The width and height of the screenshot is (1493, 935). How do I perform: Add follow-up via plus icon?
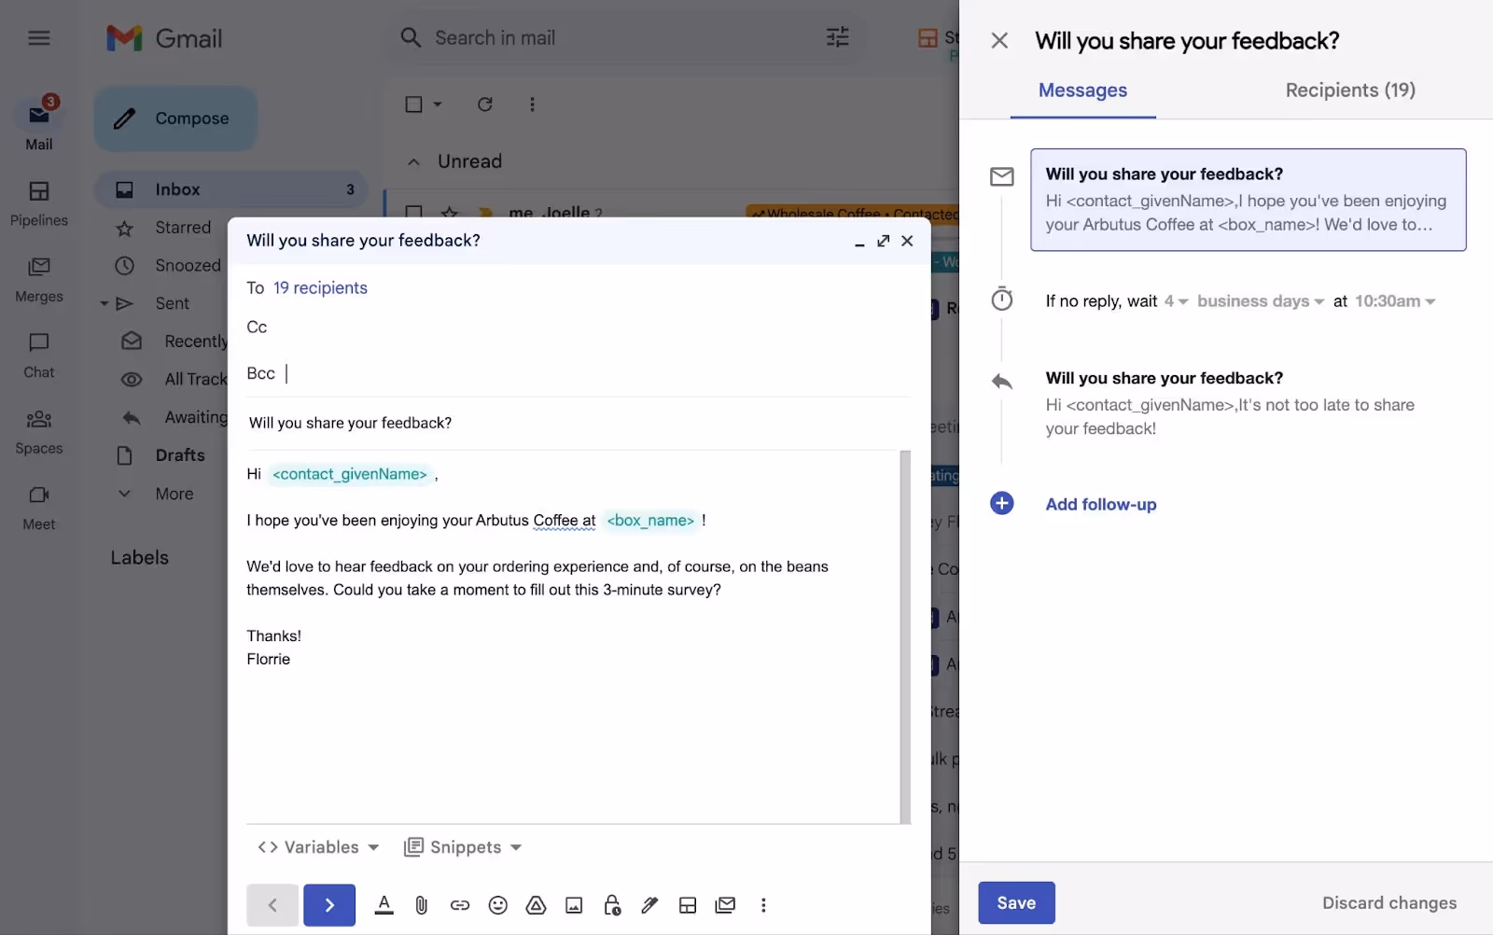coord(1002,504)
